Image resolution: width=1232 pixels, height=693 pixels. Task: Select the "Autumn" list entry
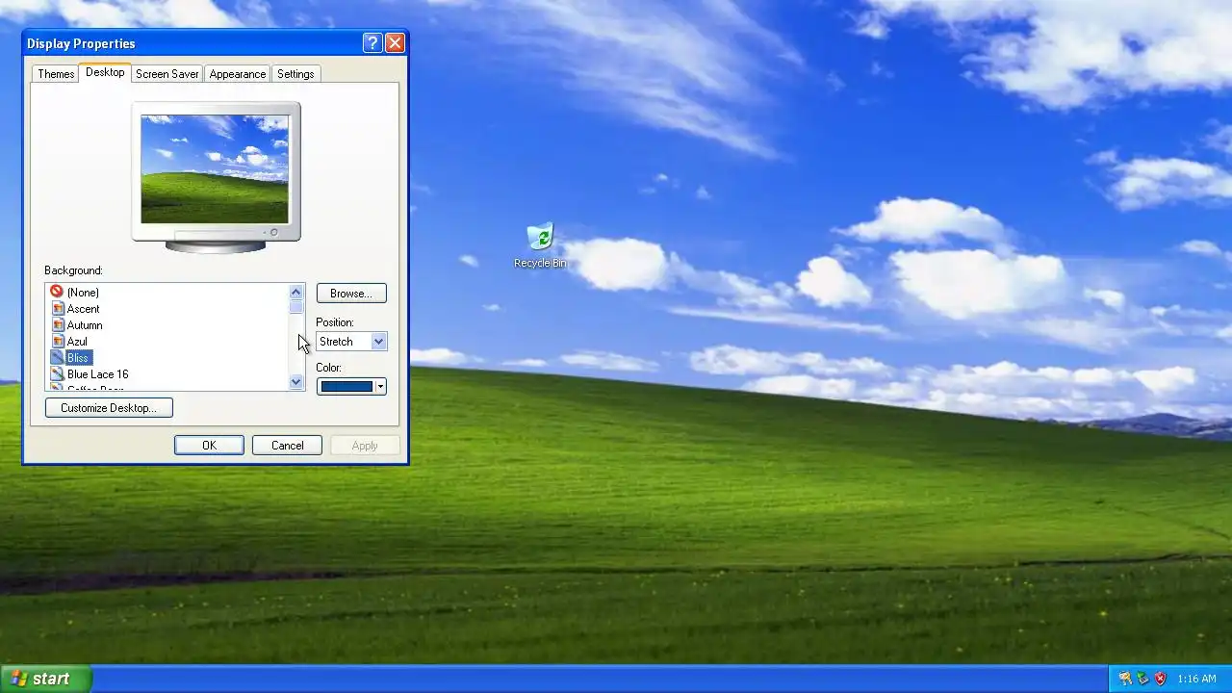pyautogui.click(x=85, y=325)
